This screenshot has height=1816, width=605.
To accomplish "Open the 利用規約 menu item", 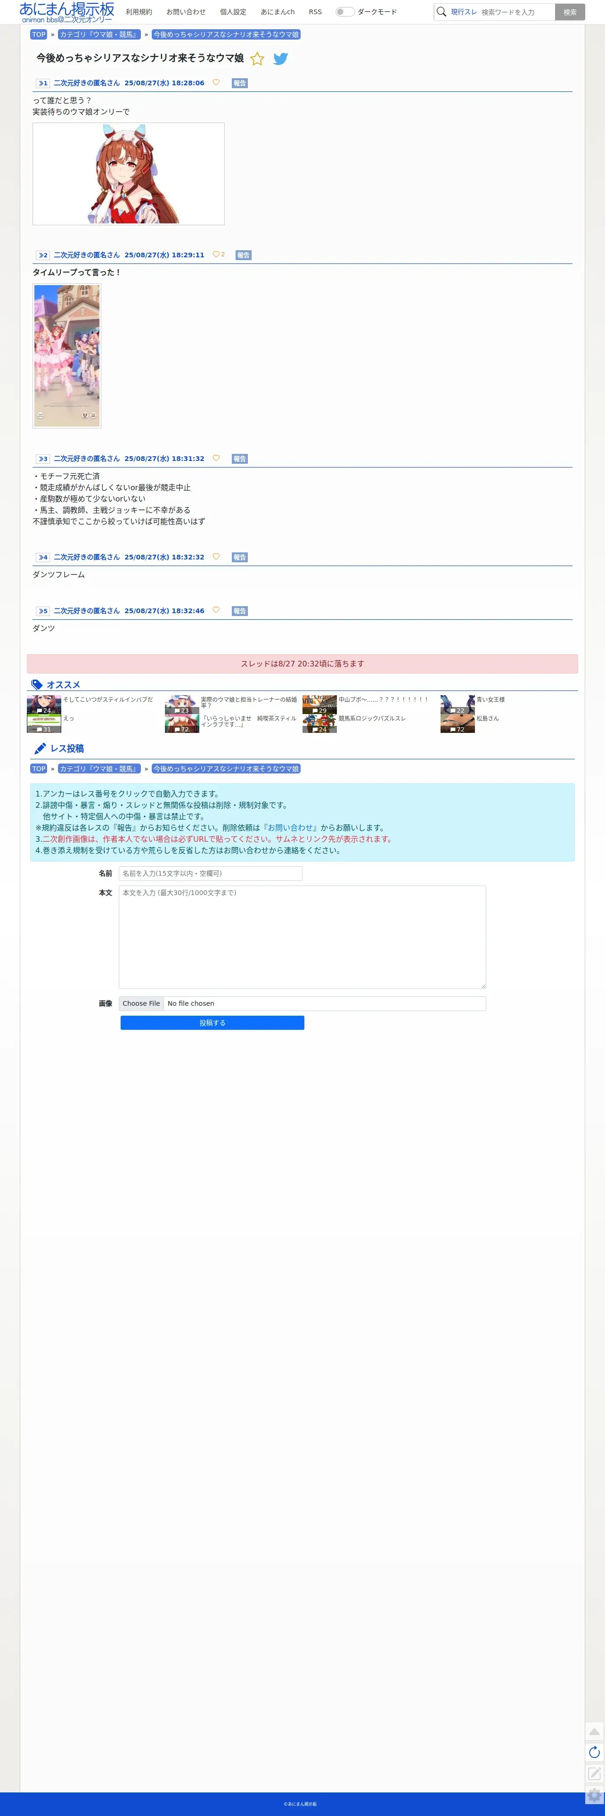I will [x=139, y=12].
